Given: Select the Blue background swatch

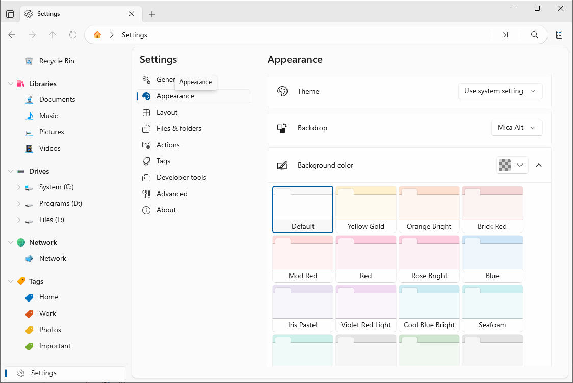Looking at the screenshot, I should tap(492, 259).
